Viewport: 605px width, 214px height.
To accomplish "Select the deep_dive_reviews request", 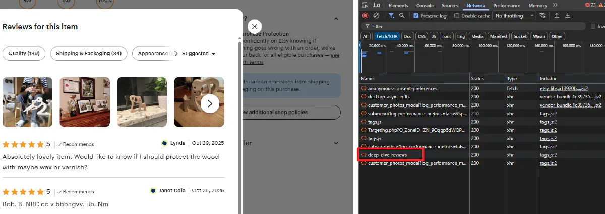I will point(388,155).
